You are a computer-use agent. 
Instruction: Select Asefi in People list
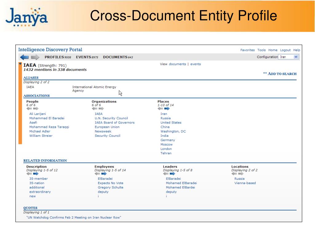point(33,123)
